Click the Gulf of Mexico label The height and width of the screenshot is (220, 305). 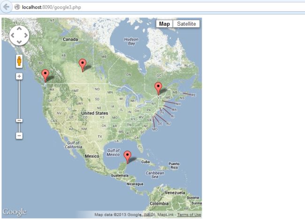(x=113, y=152)
